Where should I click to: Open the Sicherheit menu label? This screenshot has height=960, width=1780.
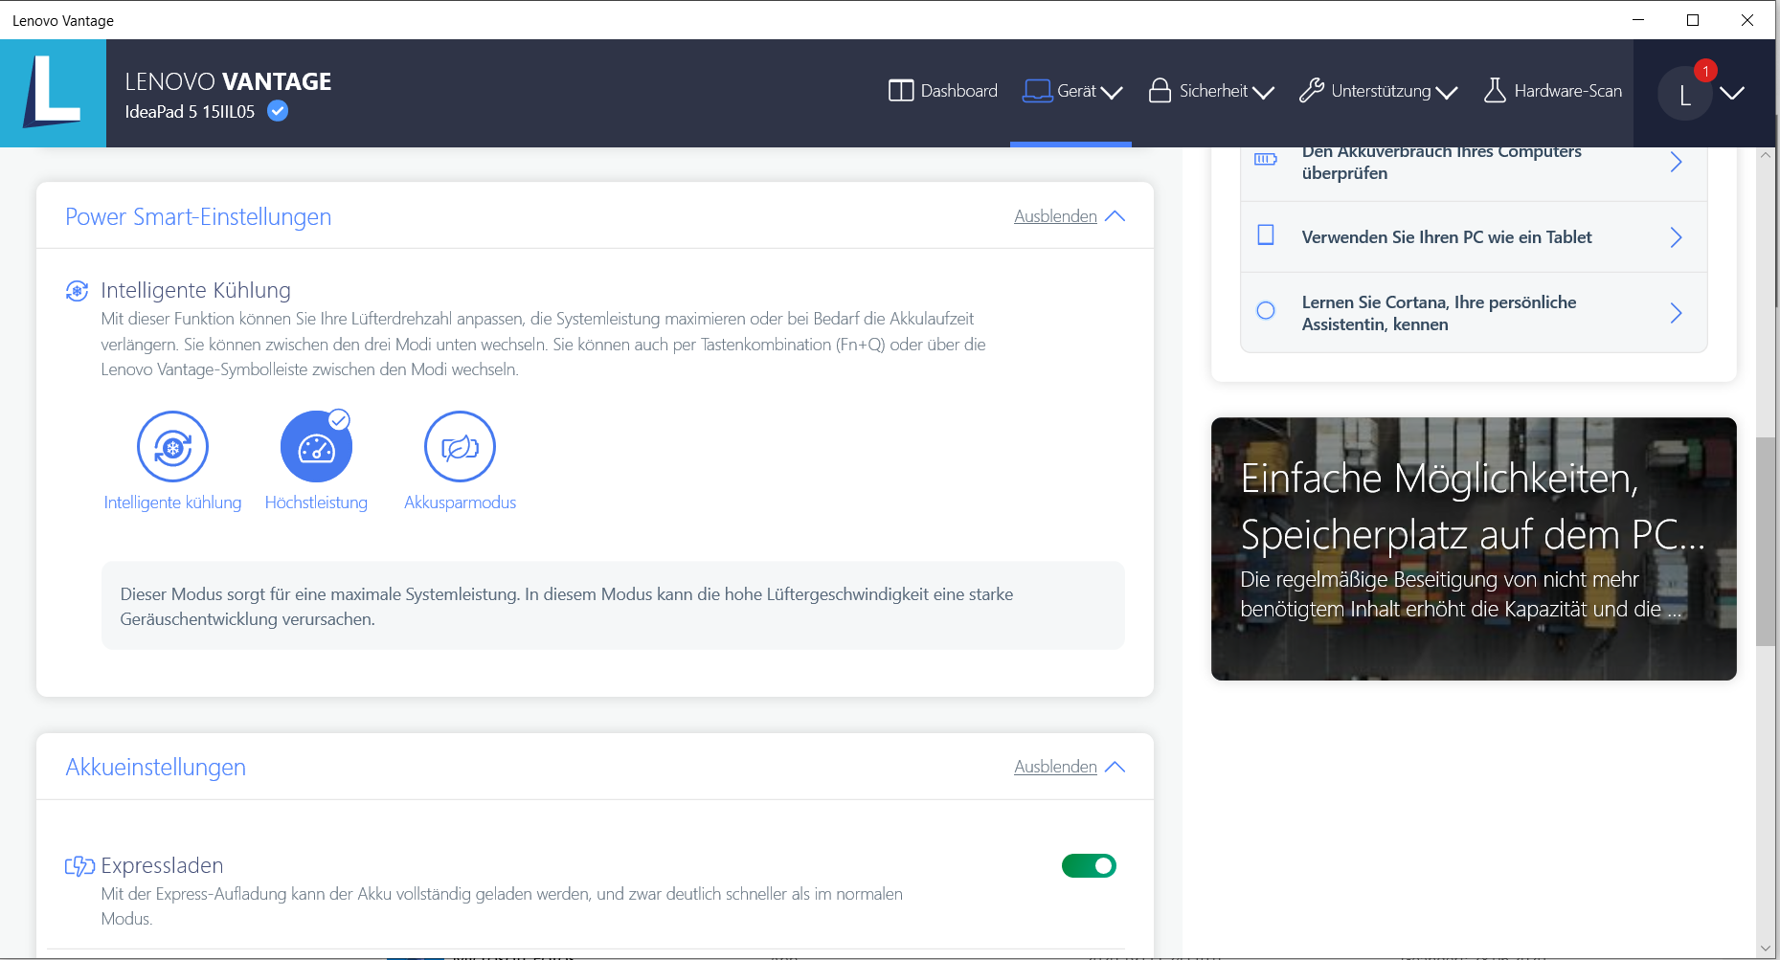1213,91
